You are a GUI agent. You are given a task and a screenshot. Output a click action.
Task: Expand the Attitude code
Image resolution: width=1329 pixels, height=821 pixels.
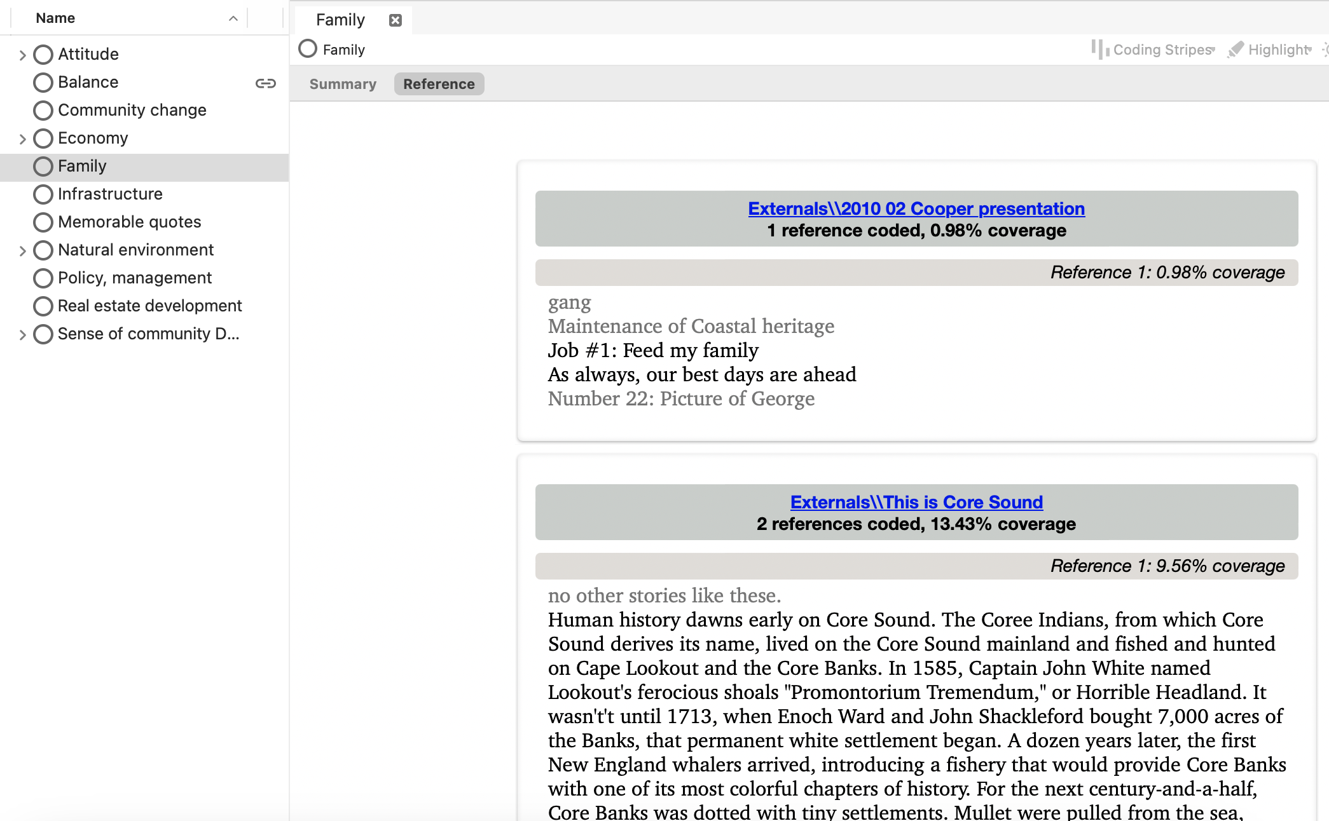tap(22, 55)
